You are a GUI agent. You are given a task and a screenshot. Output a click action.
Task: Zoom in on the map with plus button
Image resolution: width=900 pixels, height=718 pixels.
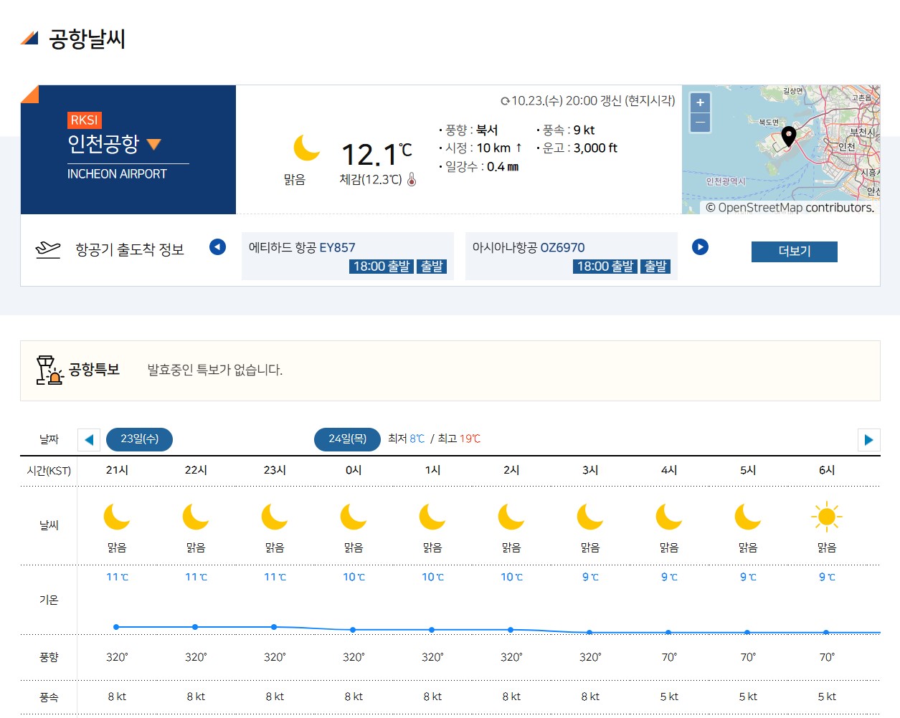tap(699, 102)
